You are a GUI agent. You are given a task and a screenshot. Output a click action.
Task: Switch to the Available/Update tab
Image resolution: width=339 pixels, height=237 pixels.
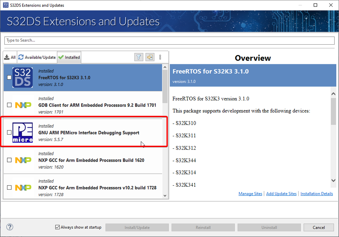[37, 57]
